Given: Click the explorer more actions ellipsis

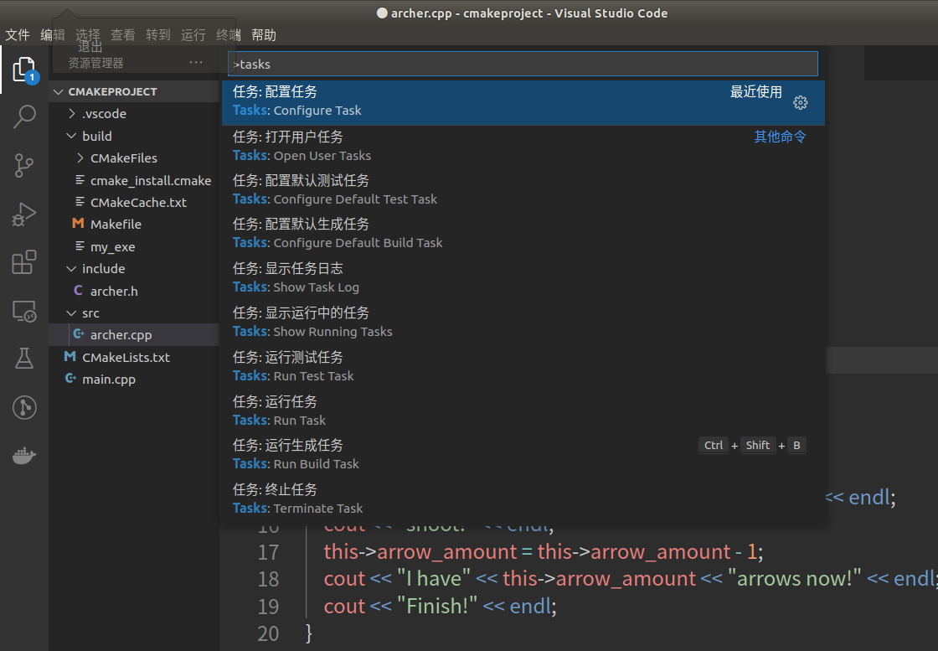Looking at the screenshot, I should 196,62.
